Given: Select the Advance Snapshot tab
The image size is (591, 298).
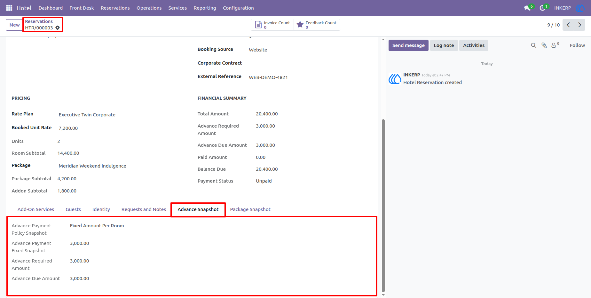Looking at the screenshot, I should (x=198, y=209).
